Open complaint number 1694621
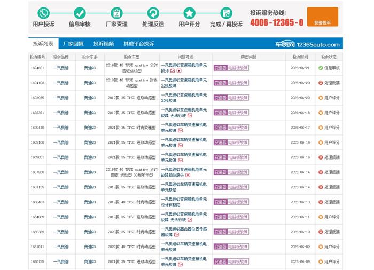Screen dimensions: 374x270 pos(37,68)
